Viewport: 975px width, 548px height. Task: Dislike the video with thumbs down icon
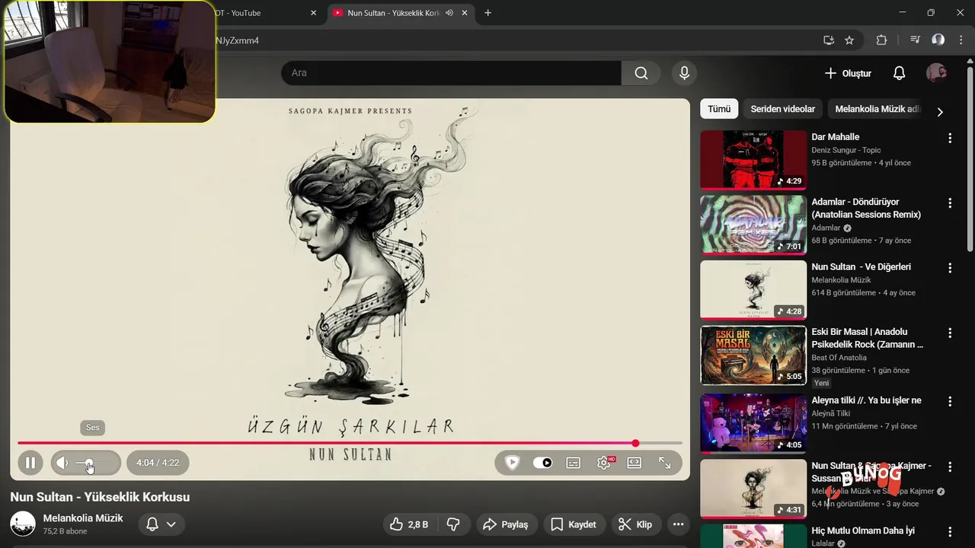pyautogui.click(x=453, y=524)
